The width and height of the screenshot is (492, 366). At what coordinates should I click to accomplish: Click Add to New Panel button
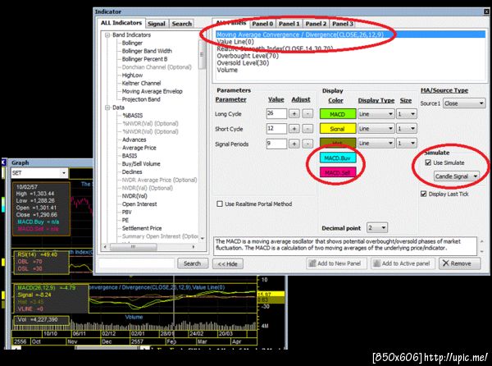[336, 263]
